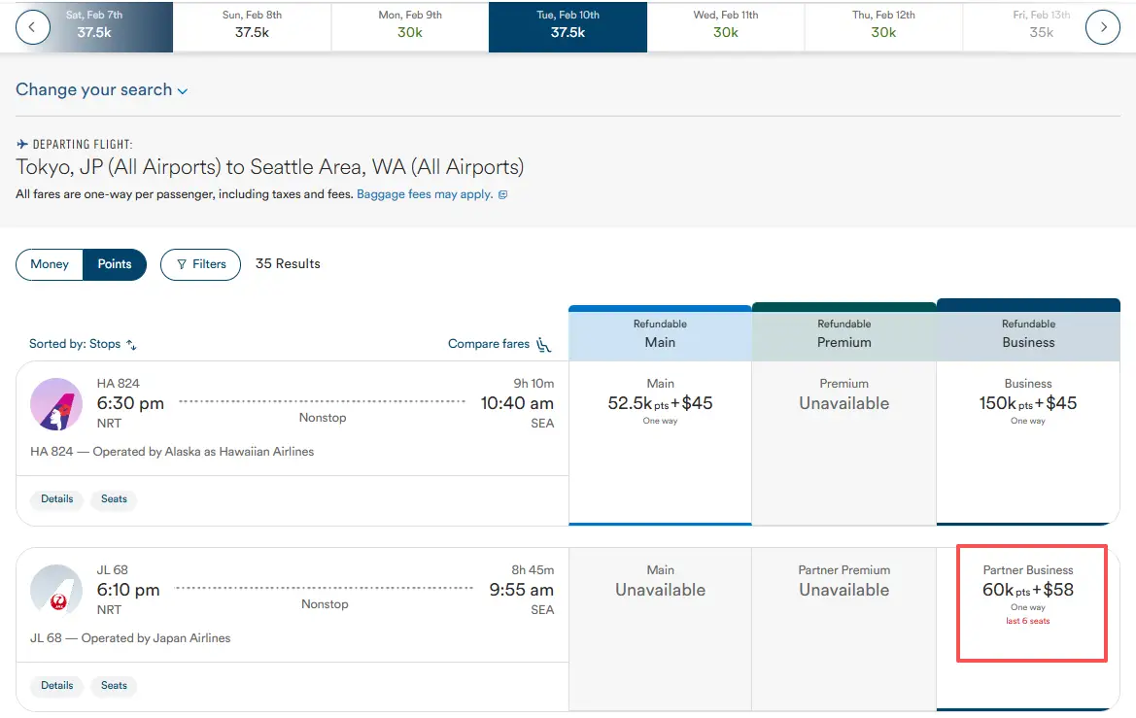Select the Mon, Feb 9th date tab
The image size is (1136, 718).
click(x=410, y=25)
